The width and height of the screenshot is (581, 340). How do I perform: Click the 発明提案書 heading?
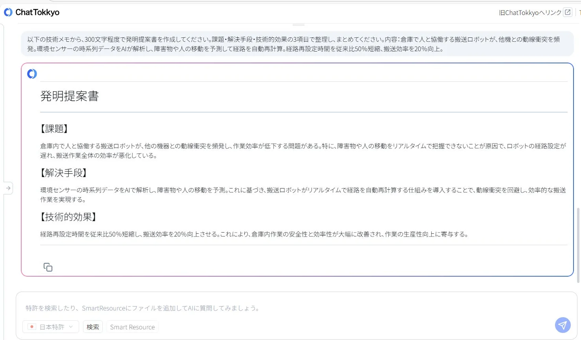(69, 96)
